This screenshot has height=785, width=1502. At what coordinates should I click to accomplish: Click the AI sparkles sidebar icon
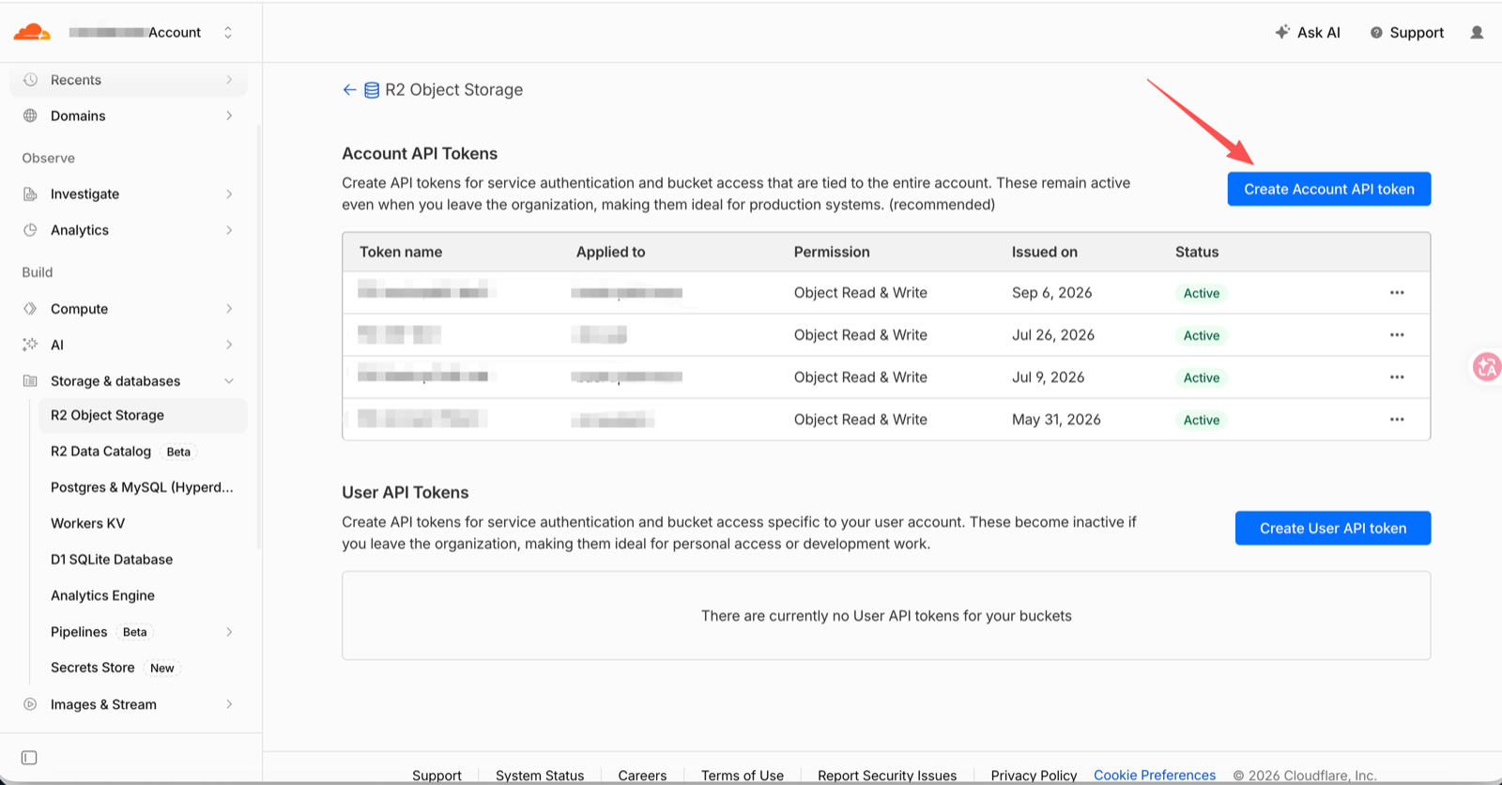[x=30, y=345]
